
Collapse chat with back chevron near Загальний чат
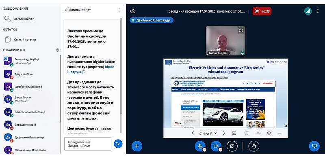coord(65,10)
